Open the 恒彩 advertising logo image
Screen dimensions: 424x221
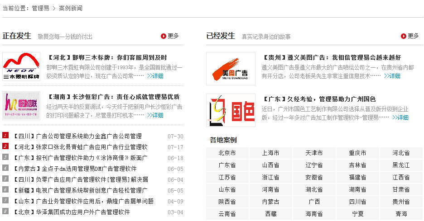tap(21, 105)
